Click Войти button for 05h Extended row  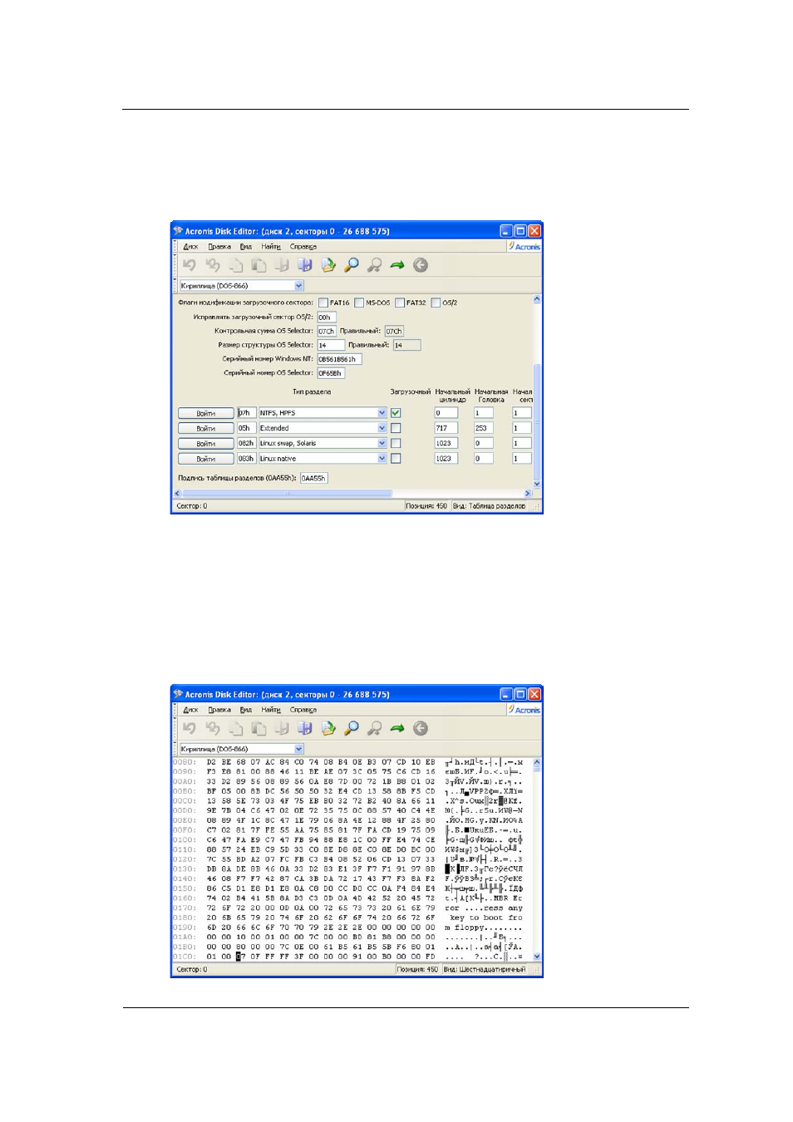point(205,428)
